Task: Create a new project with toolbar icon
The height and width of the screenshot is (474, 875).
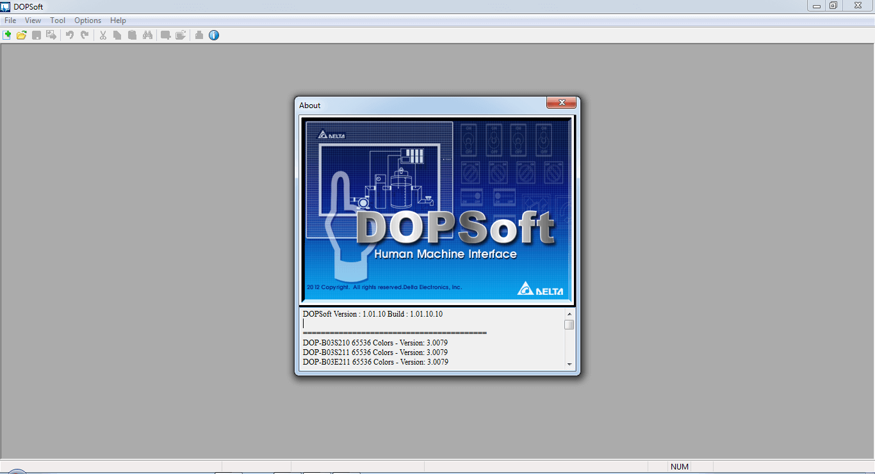Action: [7, 35]
